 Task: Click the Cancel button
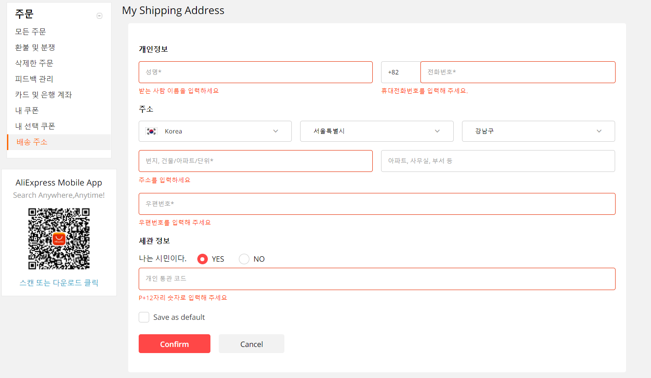pos(251,343)
